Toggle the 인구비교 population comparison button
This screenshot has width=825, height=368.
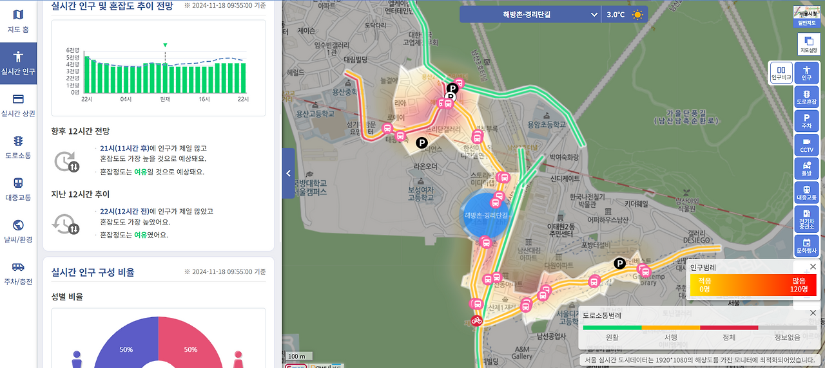[781, 72]
